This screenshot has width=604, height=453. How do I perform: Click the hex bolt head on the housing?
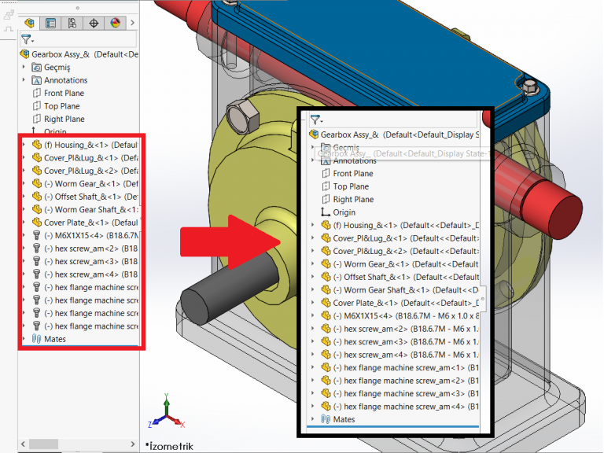pos(238,116)
